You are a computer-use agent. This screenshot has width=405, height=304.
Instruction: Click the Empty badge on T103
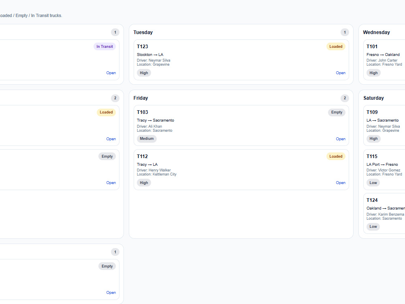(337, 112)
